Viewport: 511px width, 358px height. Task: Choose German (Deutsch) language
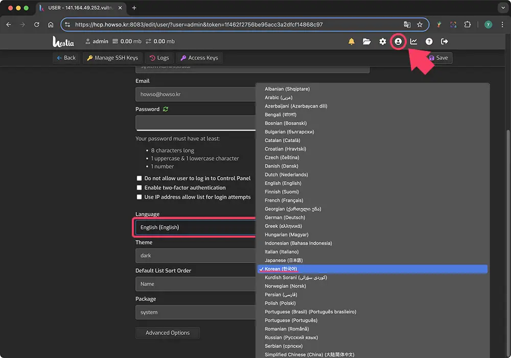coord(372,218)
